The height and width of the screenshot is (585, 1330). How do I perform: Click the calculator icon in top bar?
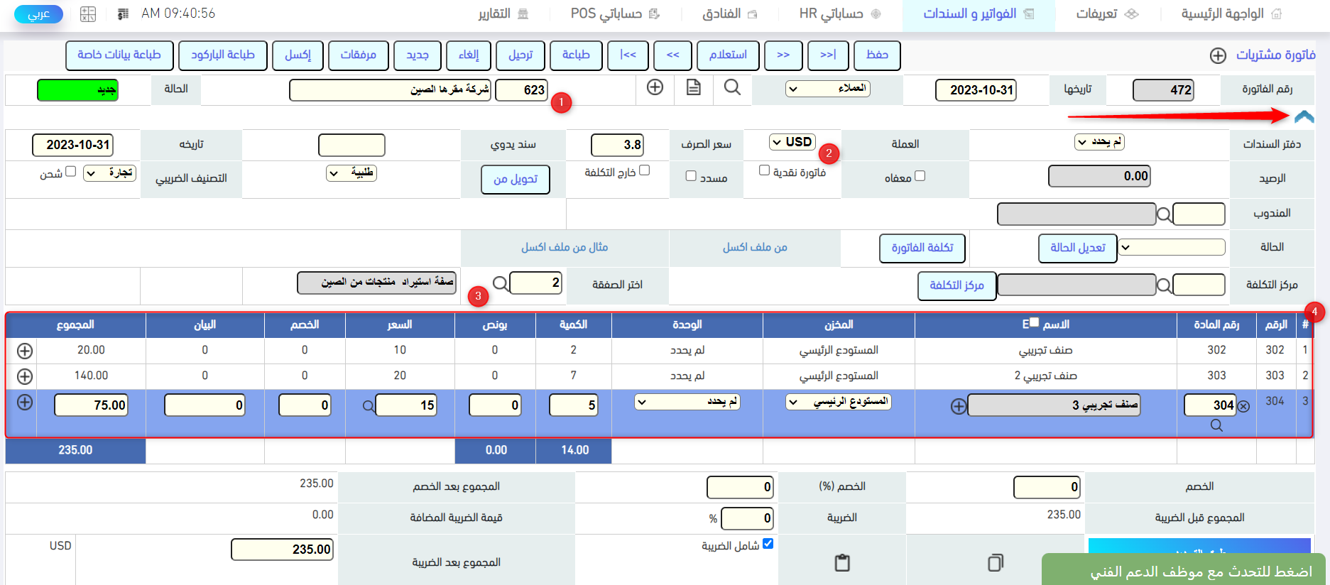click(x=123, y=13)
